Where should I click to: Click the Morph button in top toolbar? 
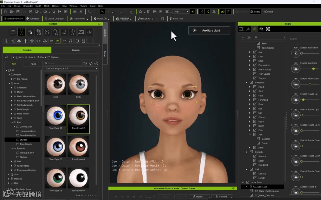(268, 12)
